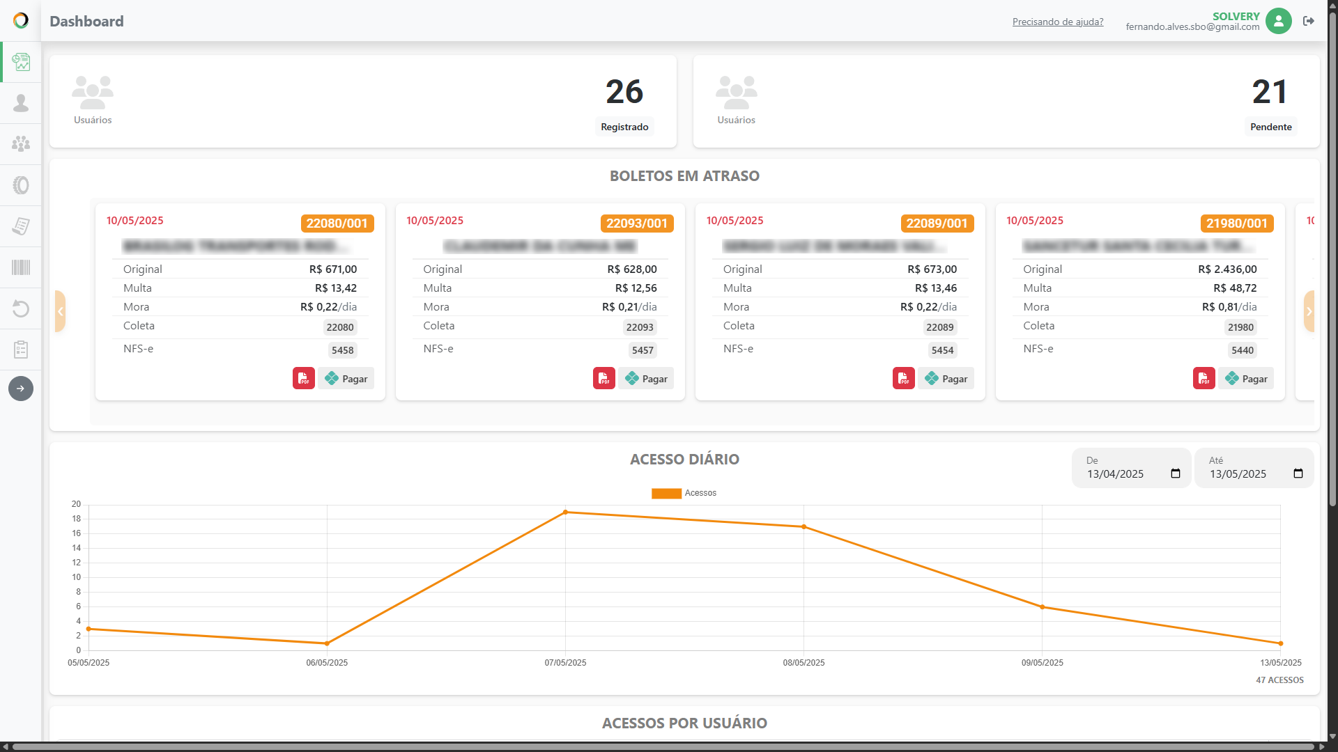Open the user group icon in sidebar
This screenshot has height=752, width=1338.
pyautogui.click(x=21, y=144)
